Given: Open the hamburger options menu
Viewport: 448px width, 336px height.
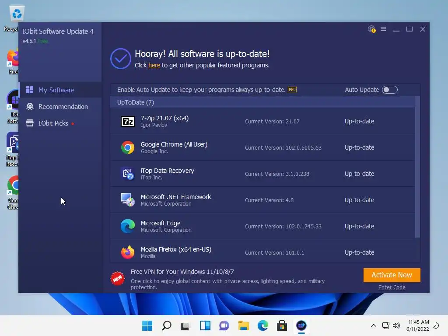Looking at the screenshot, I should coord(383,29).
